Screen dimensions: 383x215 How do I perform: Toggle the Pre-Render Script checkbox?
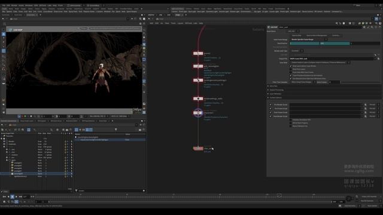pyautogui.click(x=270, y=105)
